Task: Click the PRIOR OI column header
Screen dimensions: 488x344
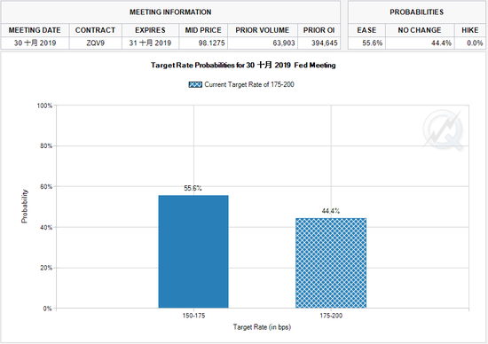Action: pos(319,30)
